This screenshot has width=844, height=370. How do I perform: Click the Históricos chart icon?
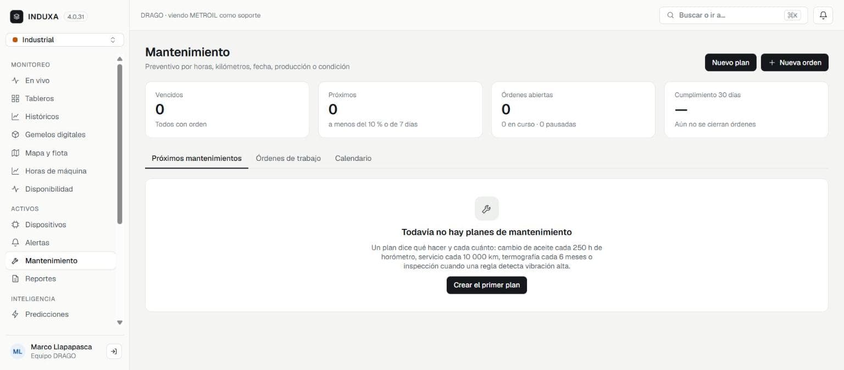[15, 117]
